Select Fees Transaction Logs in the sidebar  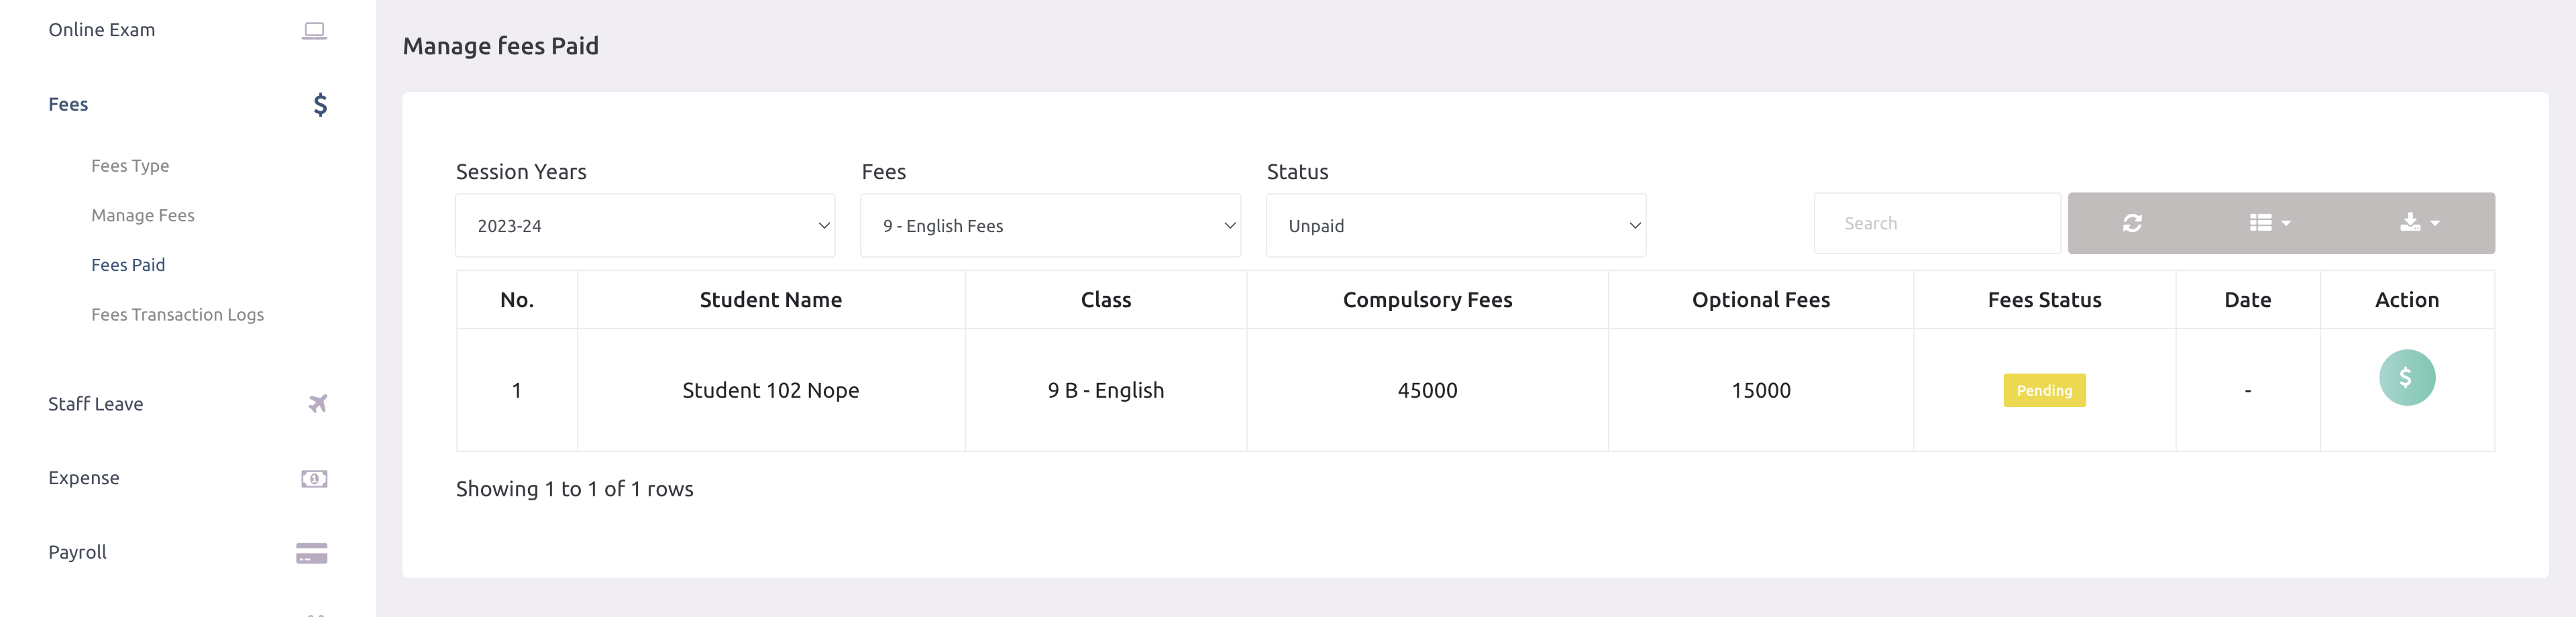point(177,314)
